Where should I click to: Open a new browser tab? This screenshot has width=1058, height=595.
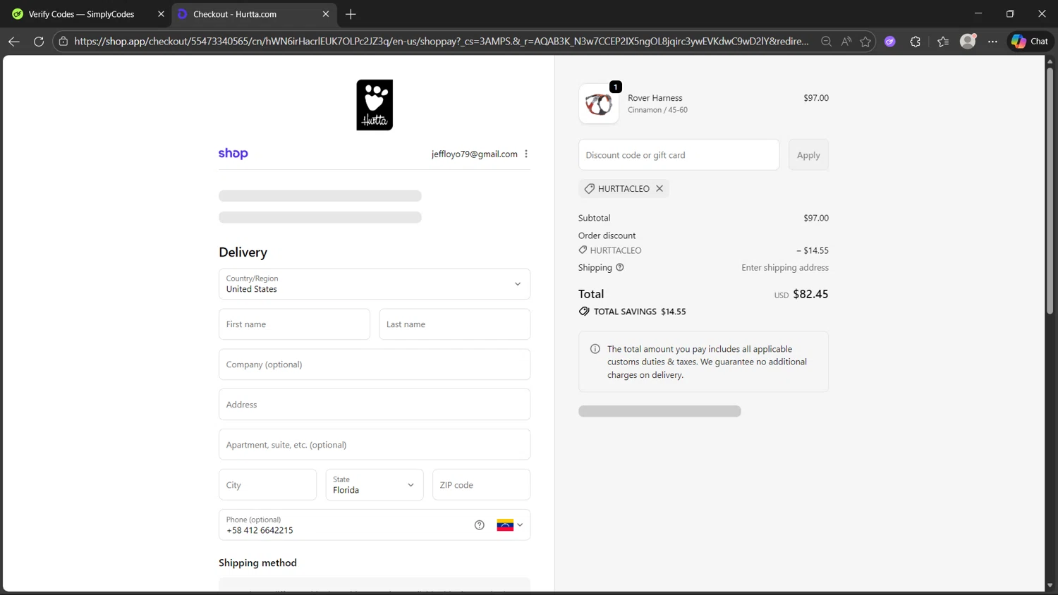point(351,14)
